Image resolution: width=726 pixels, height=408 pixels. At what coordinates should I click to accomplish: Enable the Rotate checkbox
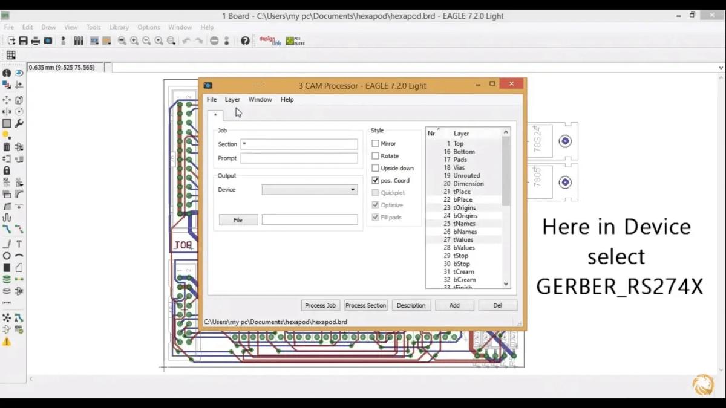point(375,156)
